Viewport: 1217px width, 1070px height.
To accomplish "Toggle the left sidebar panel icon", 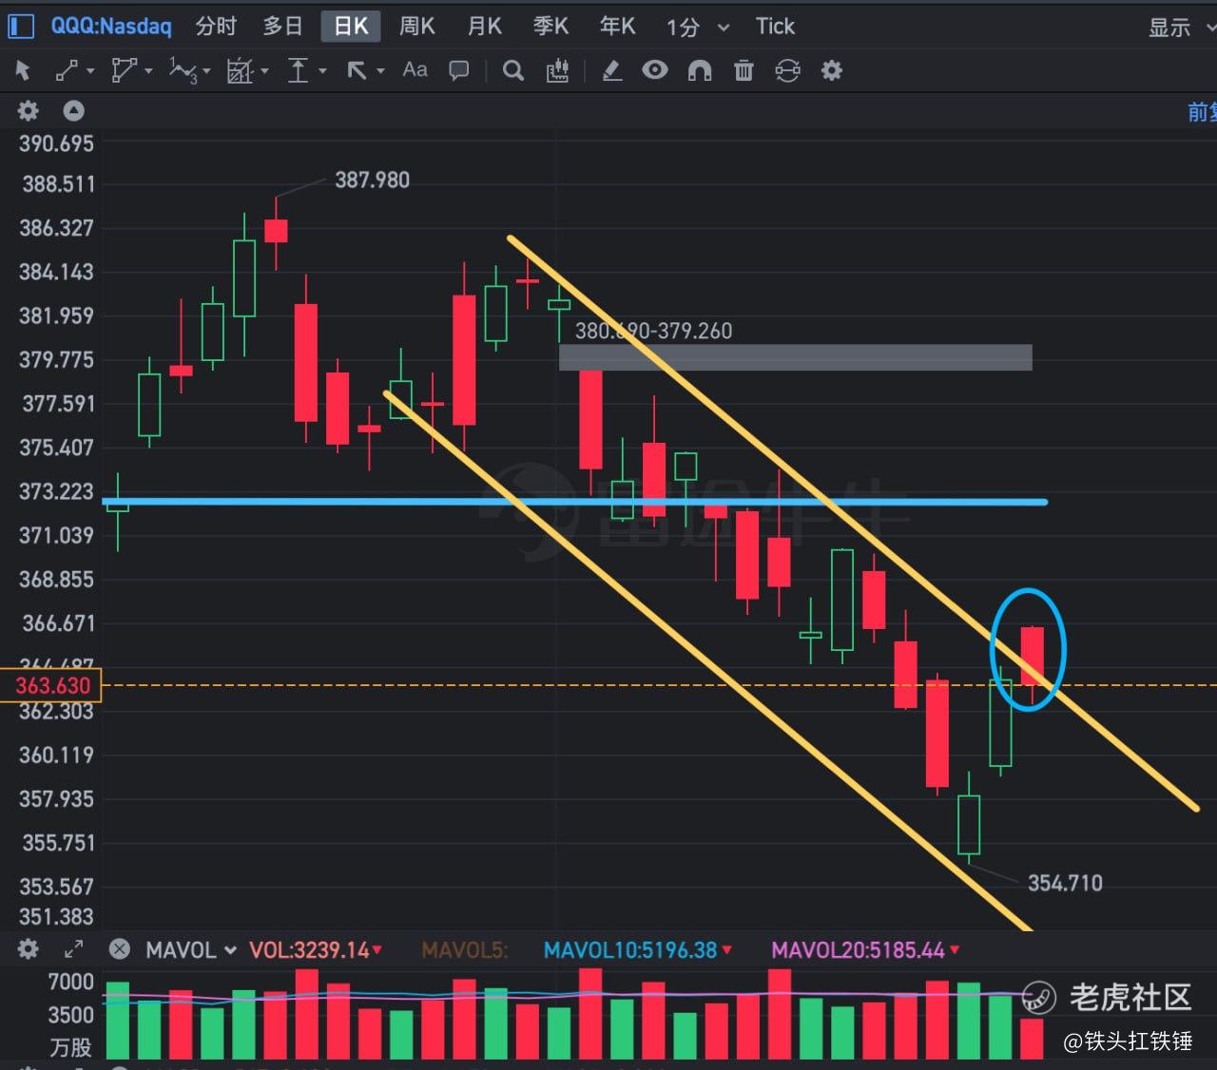I will click(21, 26).
